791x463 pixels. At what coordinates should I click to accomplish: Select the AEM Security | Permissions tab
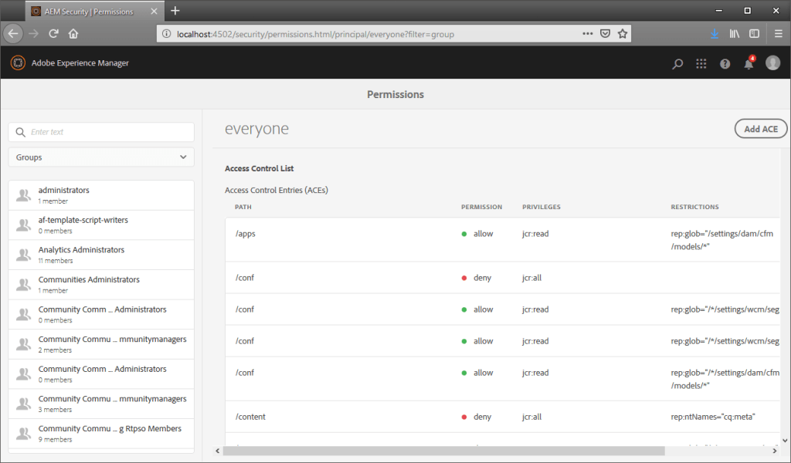(93, 11)
